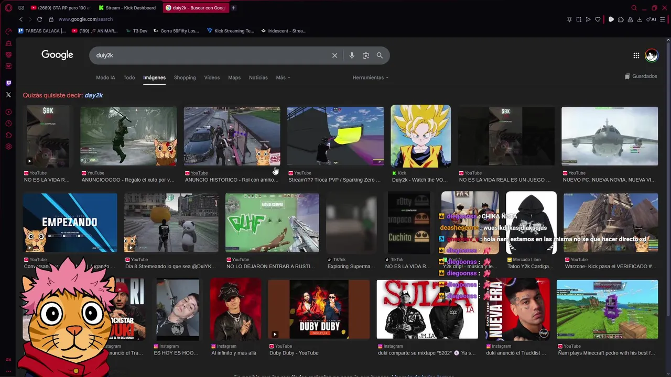Search by image with camera icon
The image size is (671, 377).
366,56
